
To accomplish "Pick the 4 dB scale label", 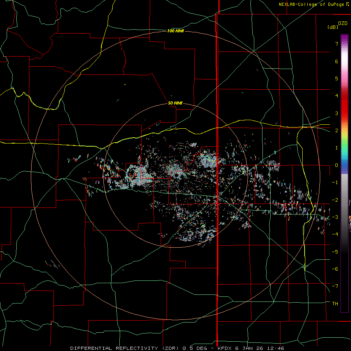I will (x=337, y=96).
